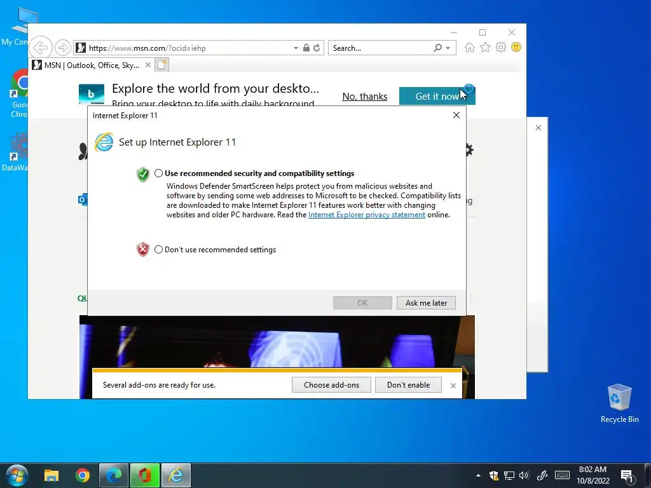Open IE Tools gear icon
The width and height of the screenshot is (651, 488).
[x=501, y=47]
